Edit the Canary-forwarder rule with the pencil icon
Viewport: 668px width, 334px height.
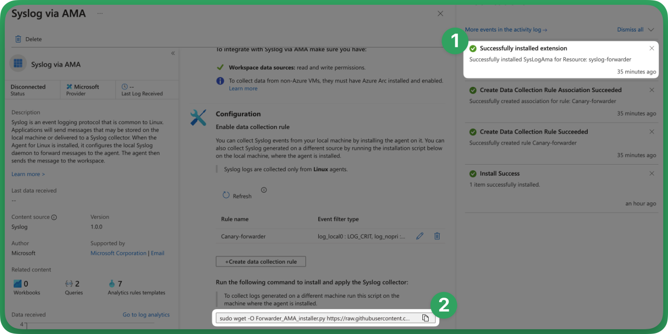pyautogui.click(x=420, y=236)
